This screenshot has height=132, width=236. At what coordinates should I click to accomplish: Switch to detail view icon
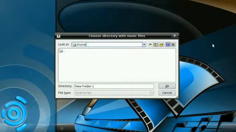pyautogui.click(x=173, y=44)
